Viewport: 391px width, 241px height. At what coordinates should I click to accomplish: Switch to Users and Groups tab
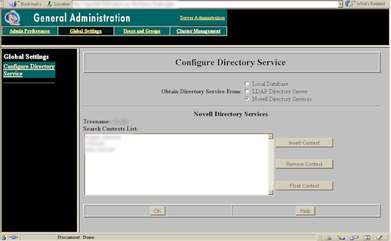[x=142, y=31]
